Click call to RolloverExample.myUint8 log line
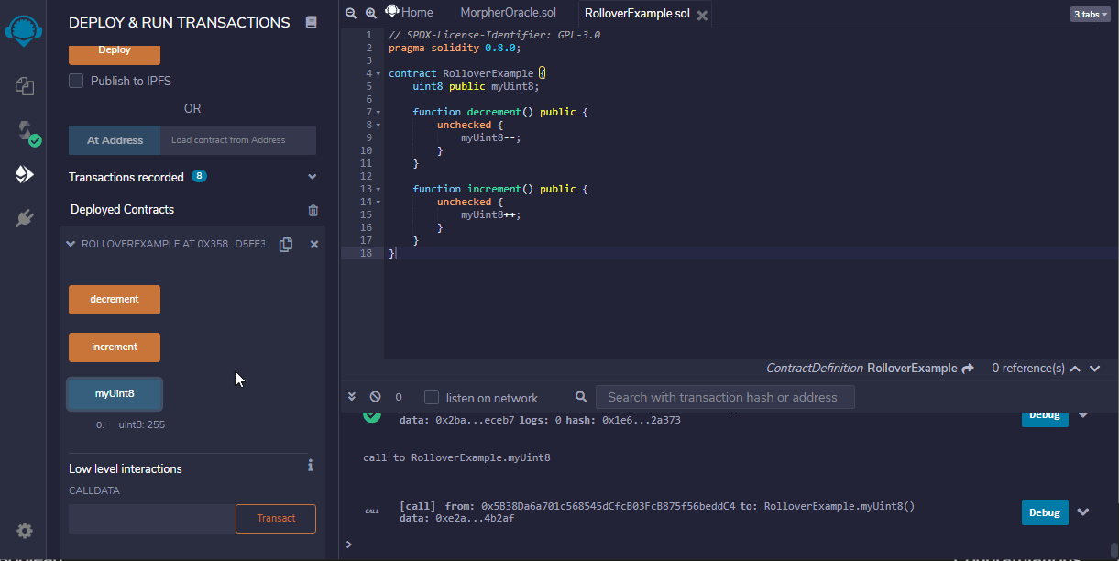The height and width of the screenshot is (561, 1119). (x=456, y=457)
